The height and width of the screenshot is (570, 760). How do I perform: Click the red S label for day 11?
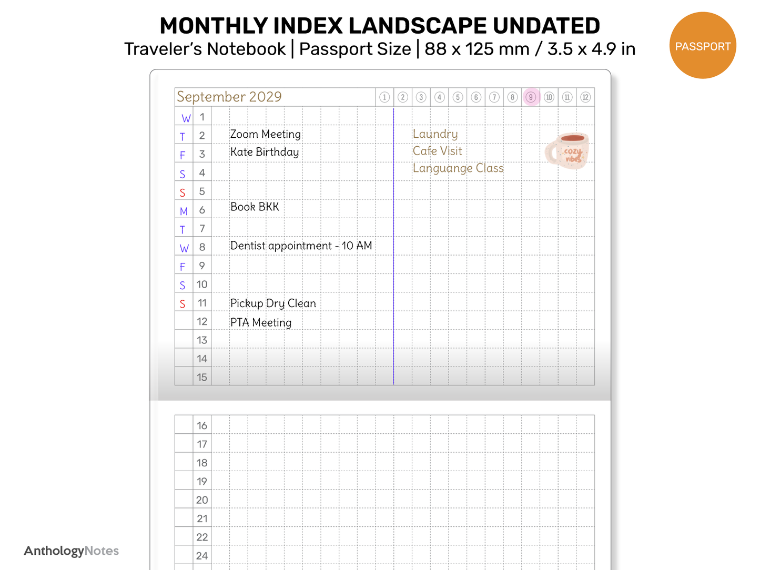(183, 304)
